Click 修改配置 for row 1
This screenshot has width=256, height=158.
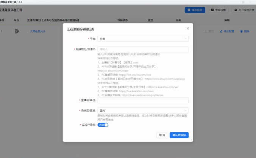pos(227,31)
